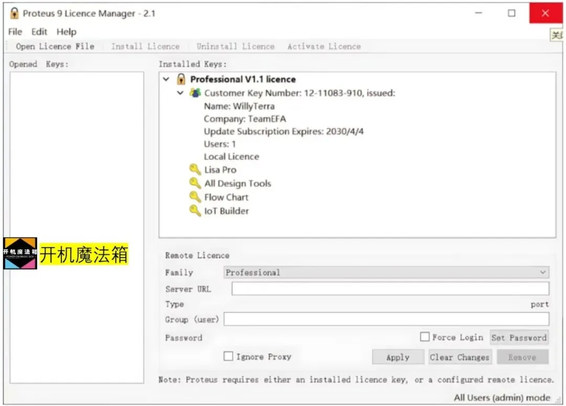Click the key icon next to Lisa Pro
This screenshot has width=566, height=406.
point(195,169)
